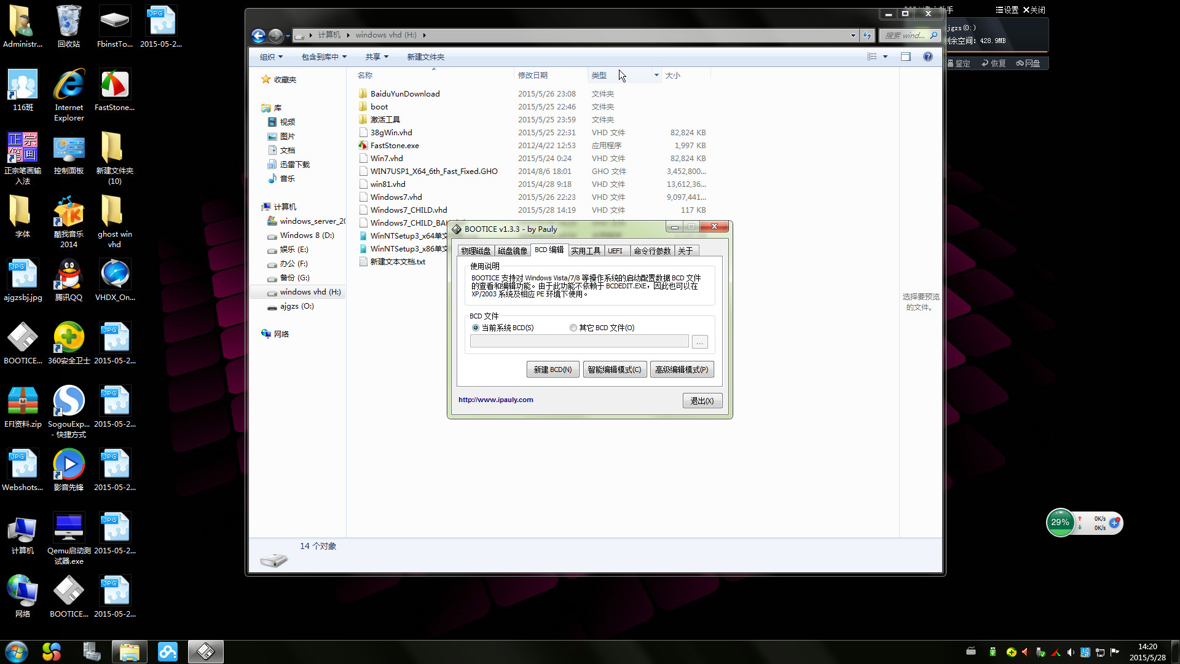This screenshot has width=1180, height=664.
Task: Open 命令行参数 tab
Action: click(652, 251)
